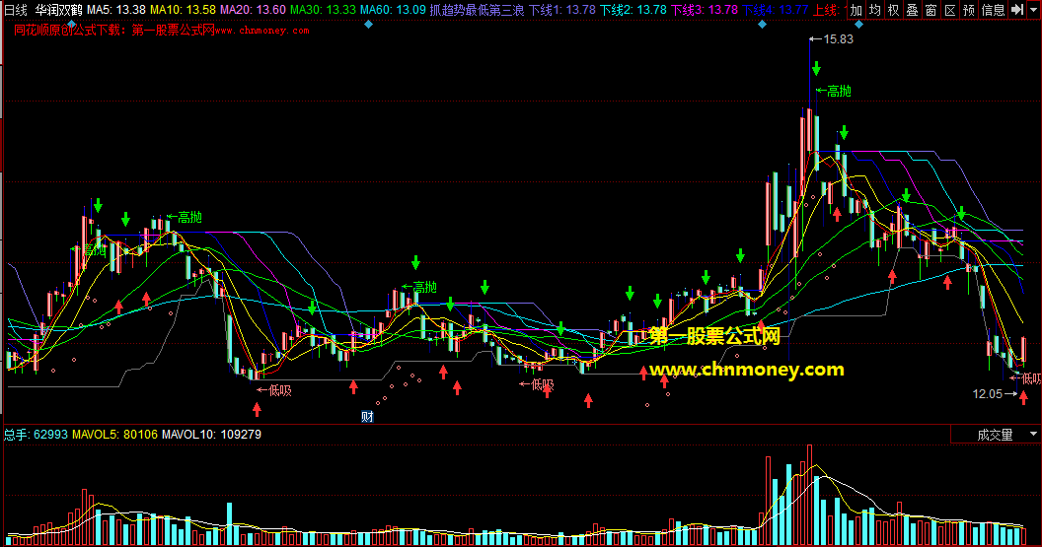The image size is (1042, 547).
Task: Open the 窗 multi-window button
Action: click(931, 9)
